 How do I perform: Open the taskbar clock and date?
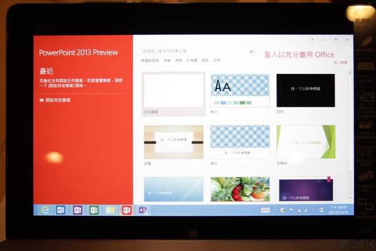click(338, 210)
